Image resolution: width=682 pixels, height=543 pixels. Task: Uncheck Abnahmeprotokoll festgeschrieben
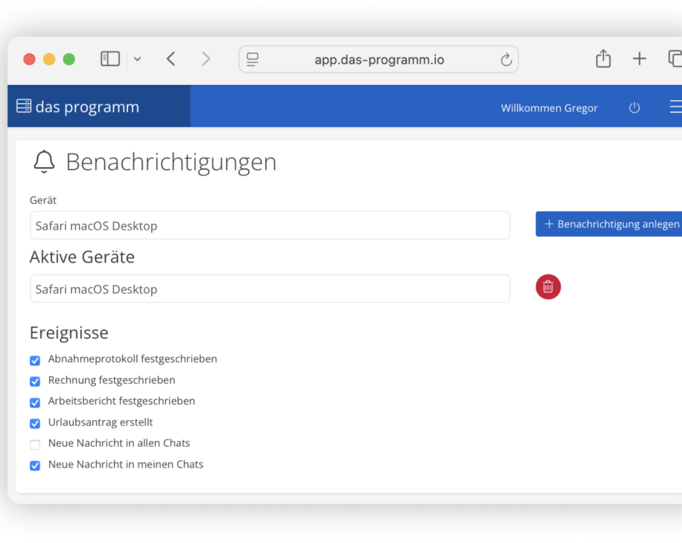[35, 360]
